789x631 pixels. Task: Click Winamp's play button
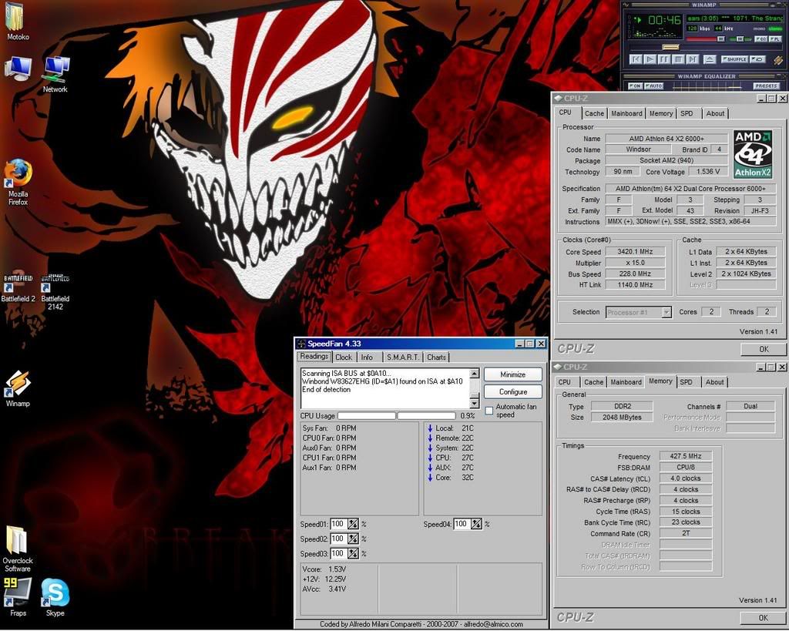pyautogui.click(x=650, y=60)
